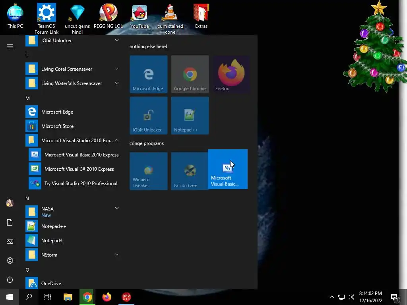Open the This PC desktop icon
407x305 pixels.
(x=15, y=16)
